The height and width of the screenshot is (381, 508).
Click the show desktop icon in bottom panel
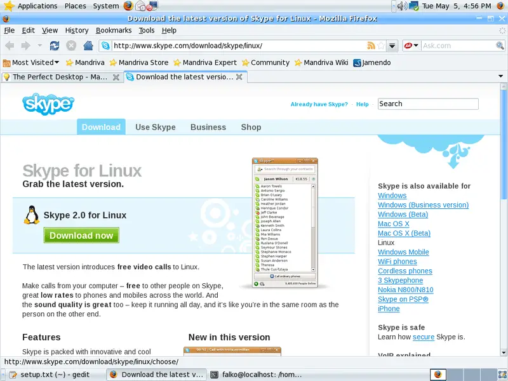click(502, 375)
